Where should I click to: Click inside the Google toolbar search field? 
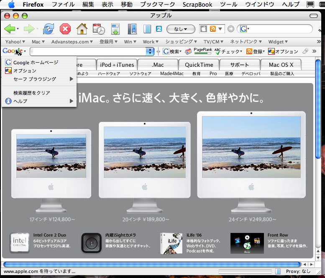pyautogui.click(x=88, y=51)
